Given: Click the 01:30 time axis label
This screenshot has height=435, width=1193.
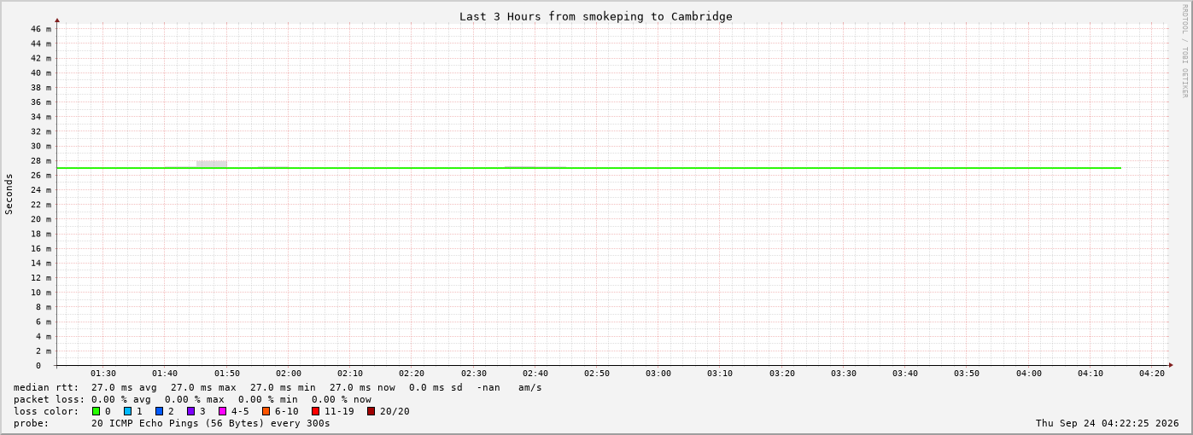Looking at the screenshot, I should tap(103, 374).
